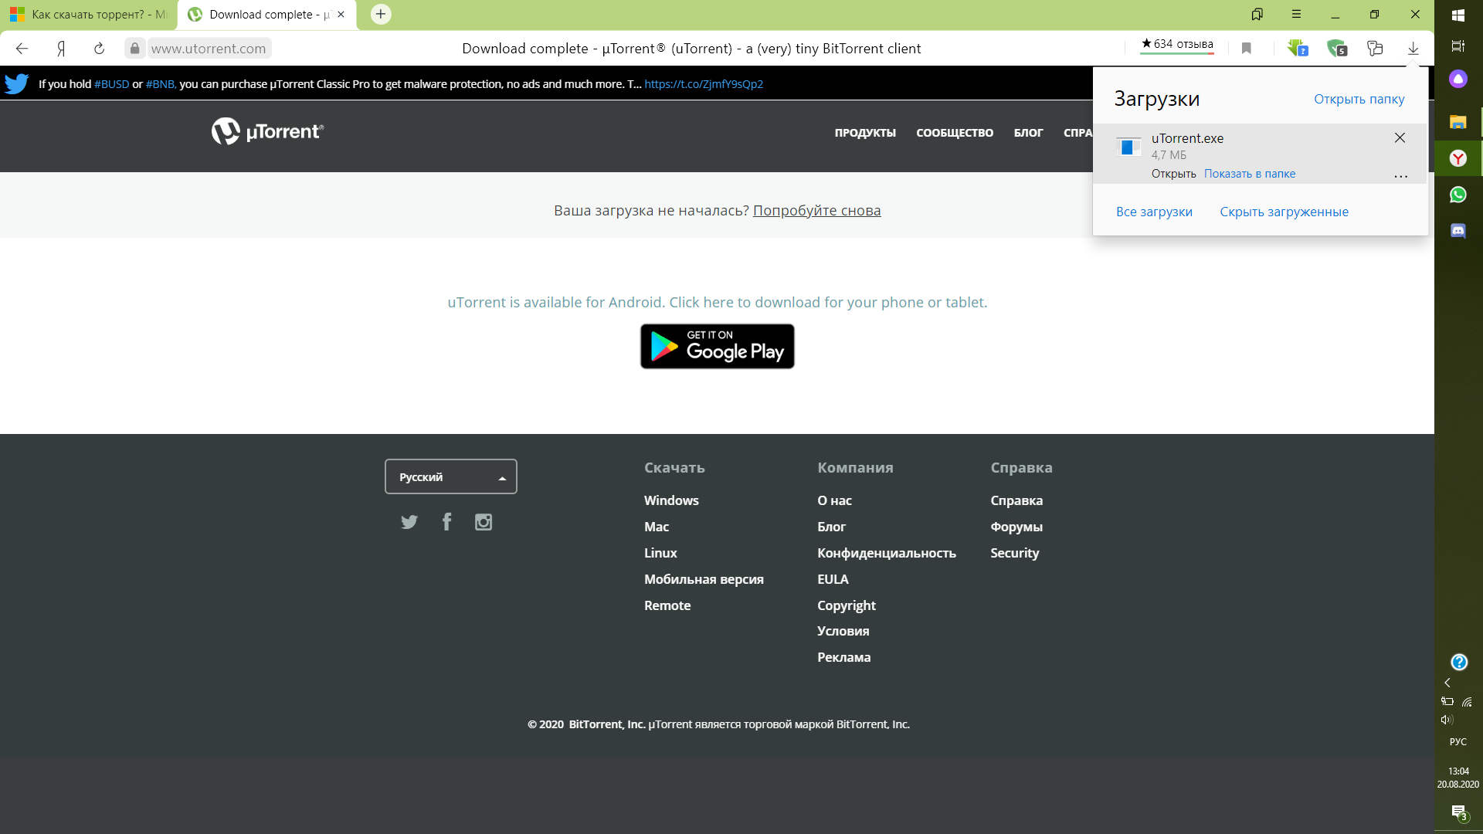Click 'Показать в папке' for uTorrent.exe
Viewport: 1483px width, 834px height.
coord(1249,174)
